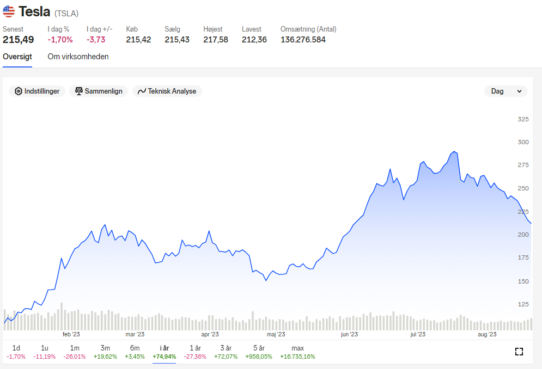Click the mar '23 axis label
This screenshot has width=542, height=369.
point(135,334)
